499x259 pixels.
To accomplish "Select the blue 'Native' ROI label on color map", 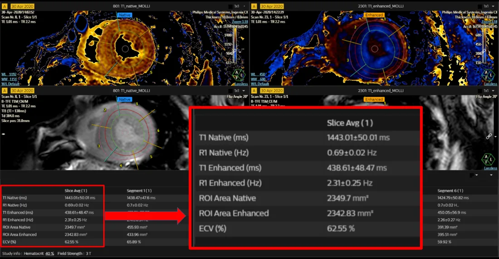I will (124, 15).
